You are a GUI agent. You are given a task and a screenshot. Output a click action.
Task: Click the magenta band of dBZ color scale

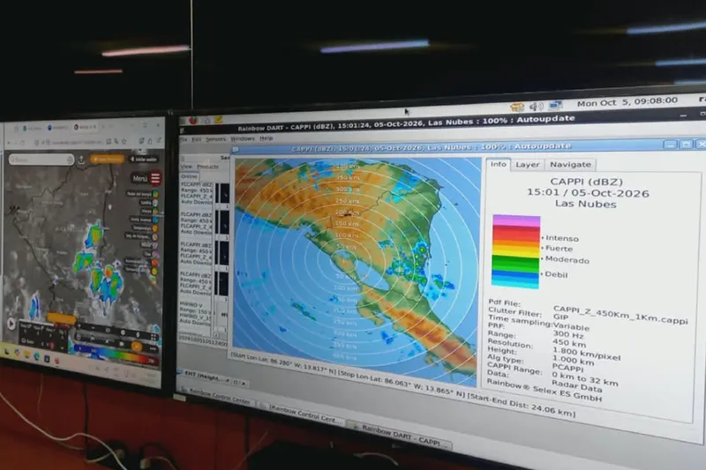(516, 220)
